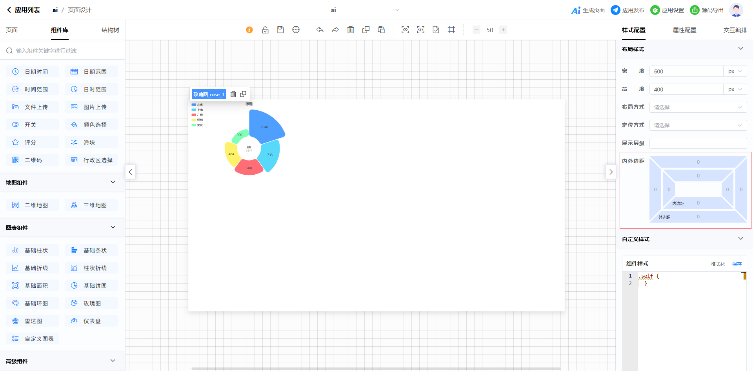Collapse the right configuration panel
The height and width of the screenshot is (371, 753).
[611, 172]
